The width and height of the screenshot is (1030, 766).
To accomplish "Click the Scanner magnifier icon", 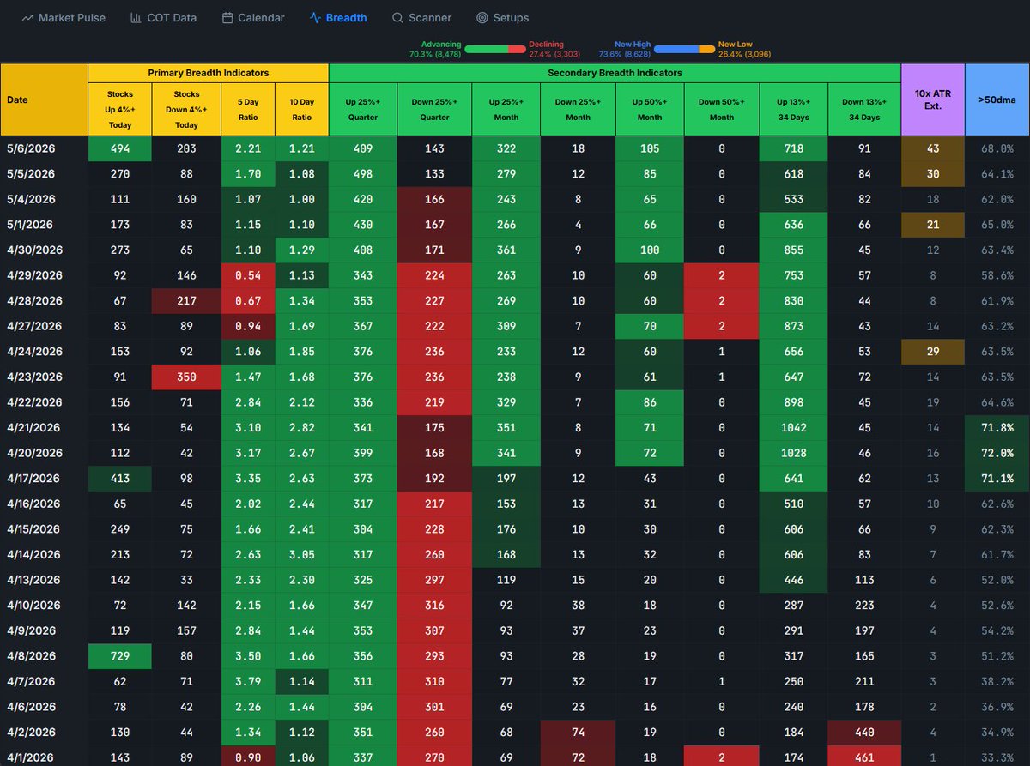I will pyautogui.click(x=397, y=17).
